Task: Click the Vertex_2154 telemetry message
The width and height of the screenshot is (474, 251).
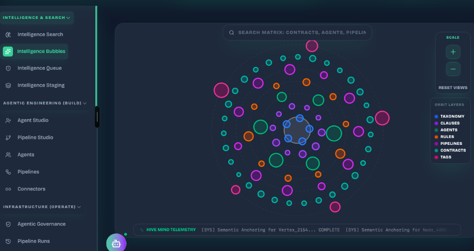Action: point(270,230)
